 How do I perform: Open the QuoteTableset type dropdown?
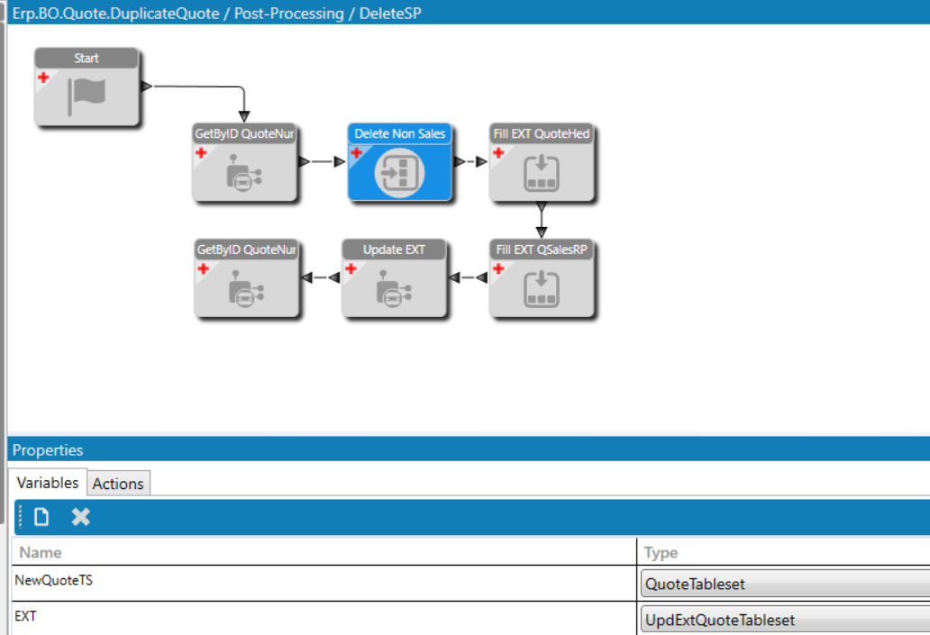coord(785,584)
